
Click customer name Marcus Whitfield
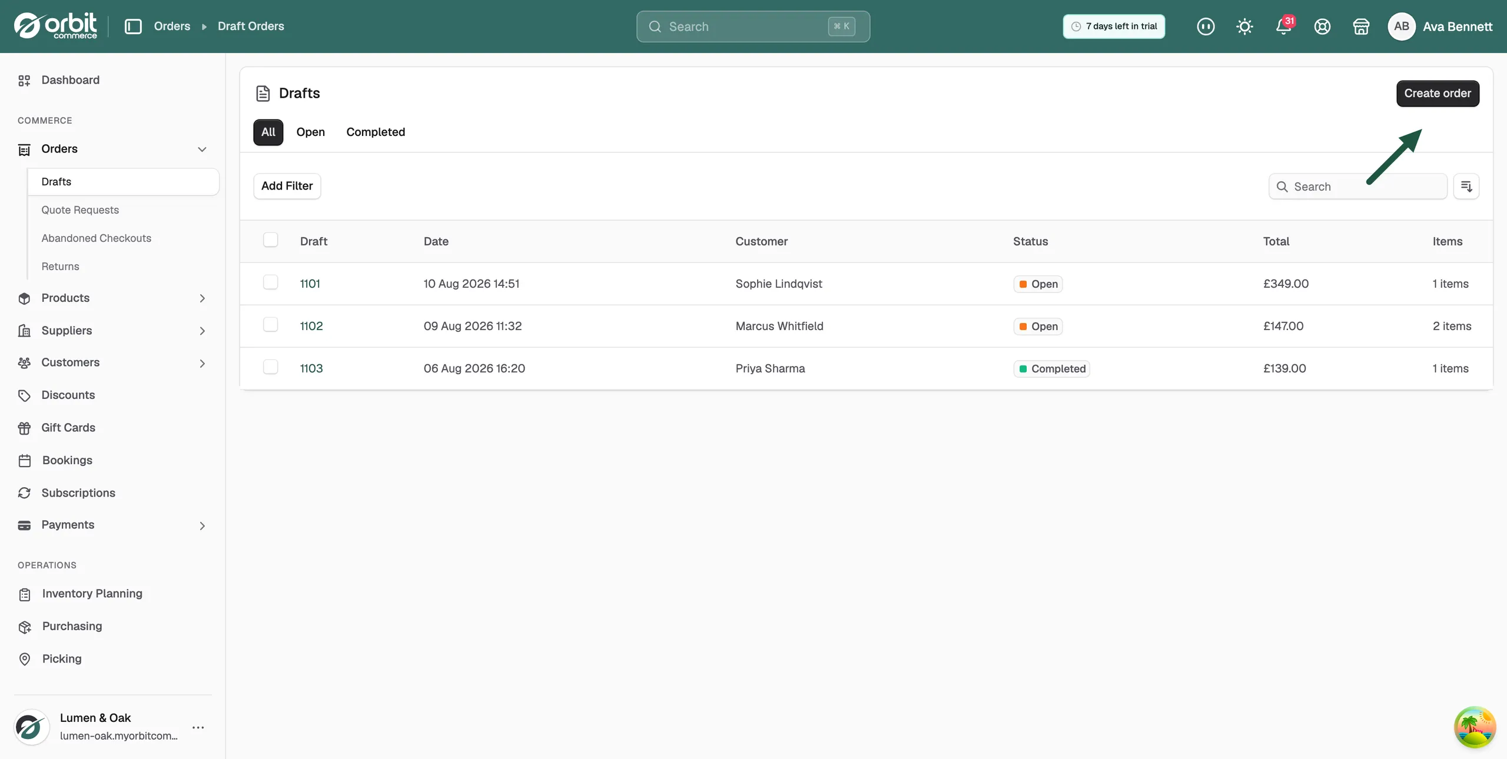(x=779, y=326)
